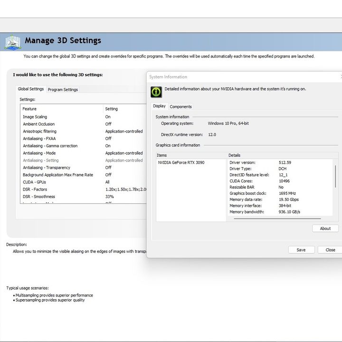Click the Manage 3D Settings cube icon
Viewport: 342px width, 342px height.
(x=13, y=42)
